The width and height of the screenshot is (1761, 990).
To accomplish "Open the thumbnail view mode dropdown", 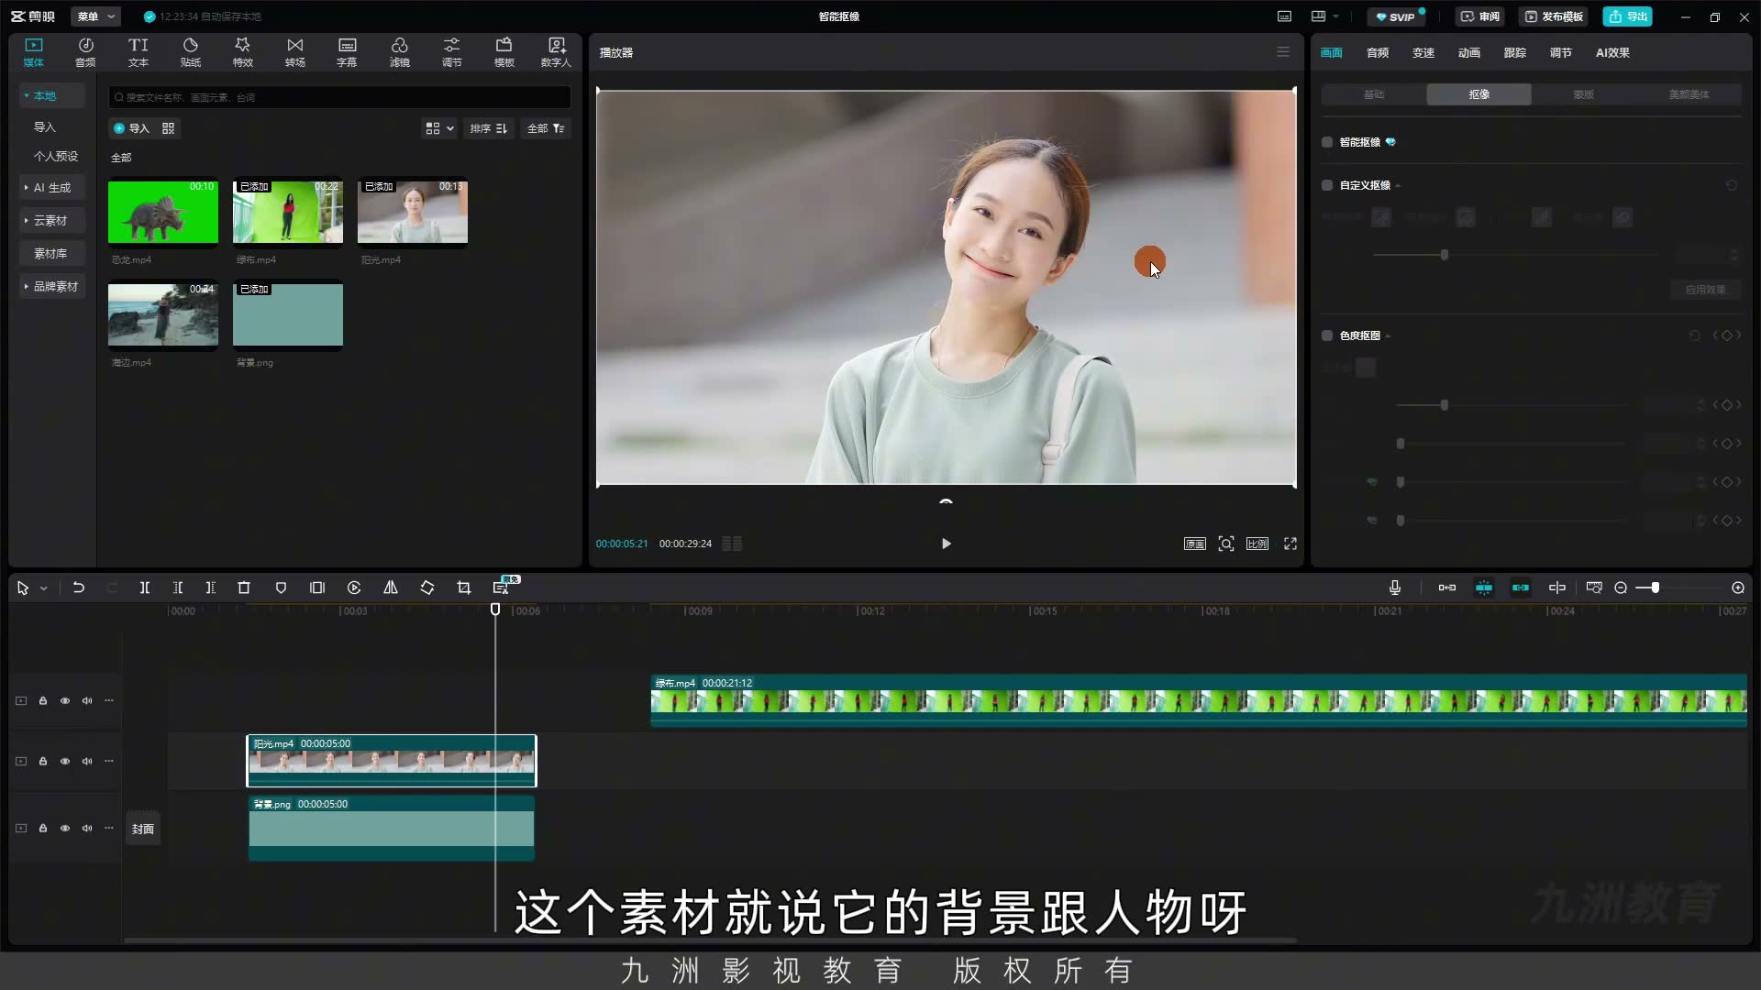I will point(439,128).
